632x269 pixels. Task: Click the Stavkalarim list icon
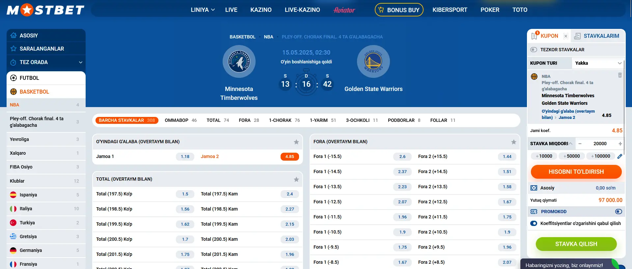[577, 36]
